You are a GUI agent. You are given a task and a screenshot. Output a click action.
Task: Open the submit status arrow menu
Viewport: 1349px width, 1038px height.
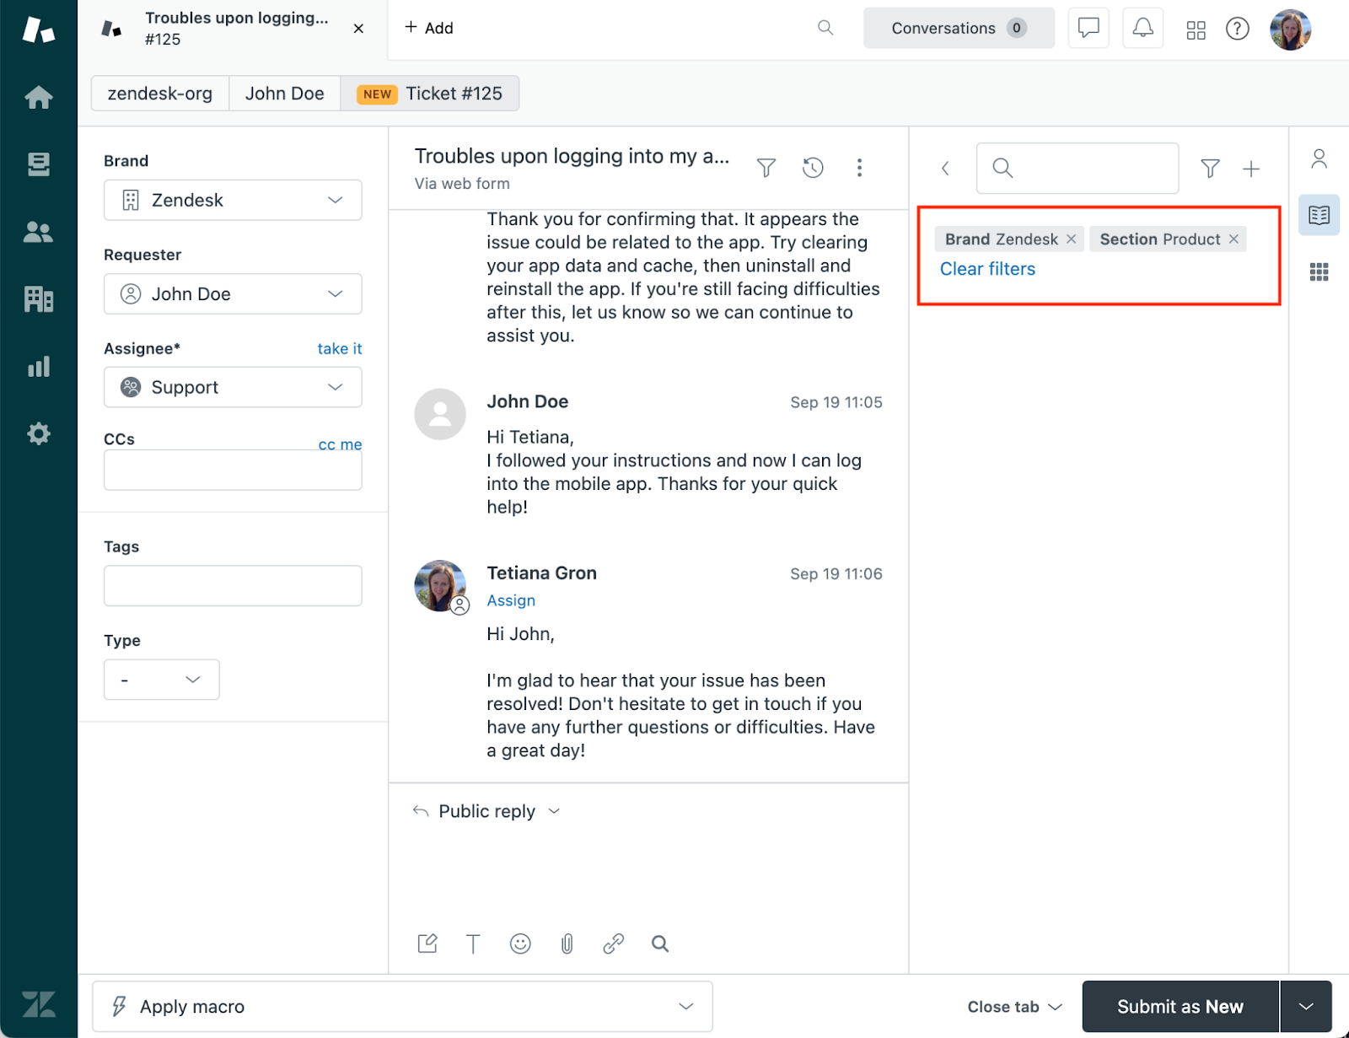click(1306, 1007)
